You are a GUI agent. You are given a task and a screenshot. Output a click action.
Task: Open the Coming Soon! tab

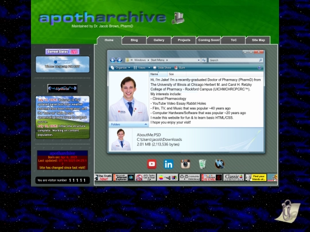tap(209, 40)
